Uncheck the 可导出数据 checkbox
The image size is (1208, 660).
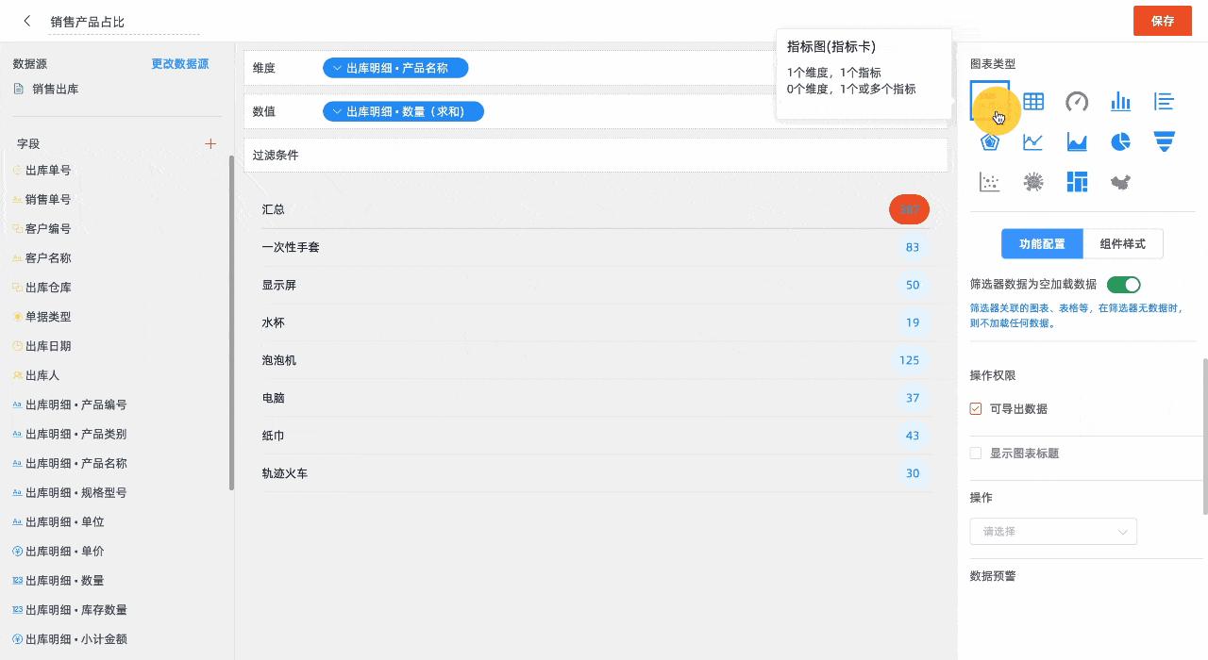(976, 408)
